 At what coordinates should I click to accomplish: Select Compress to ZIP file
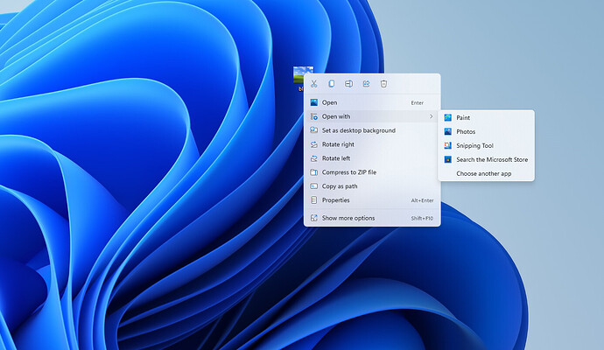(x=348, y=172)
